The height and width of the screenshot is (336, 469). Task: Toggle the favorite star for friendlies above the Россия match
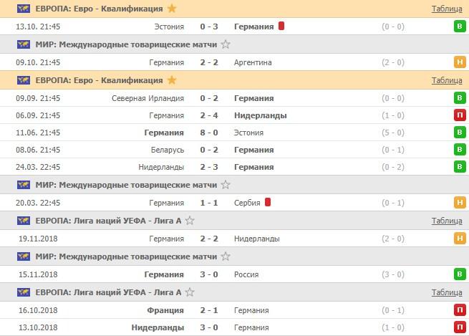pyautogui.click(x=226, y=256)
